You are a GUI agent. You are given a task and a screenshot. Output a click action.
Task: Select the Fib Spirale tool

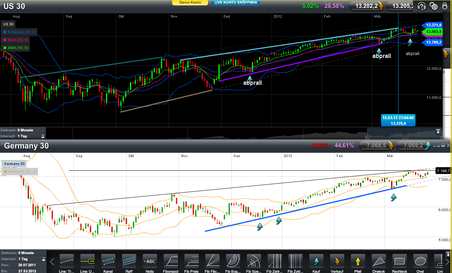(x=254, y=261)
